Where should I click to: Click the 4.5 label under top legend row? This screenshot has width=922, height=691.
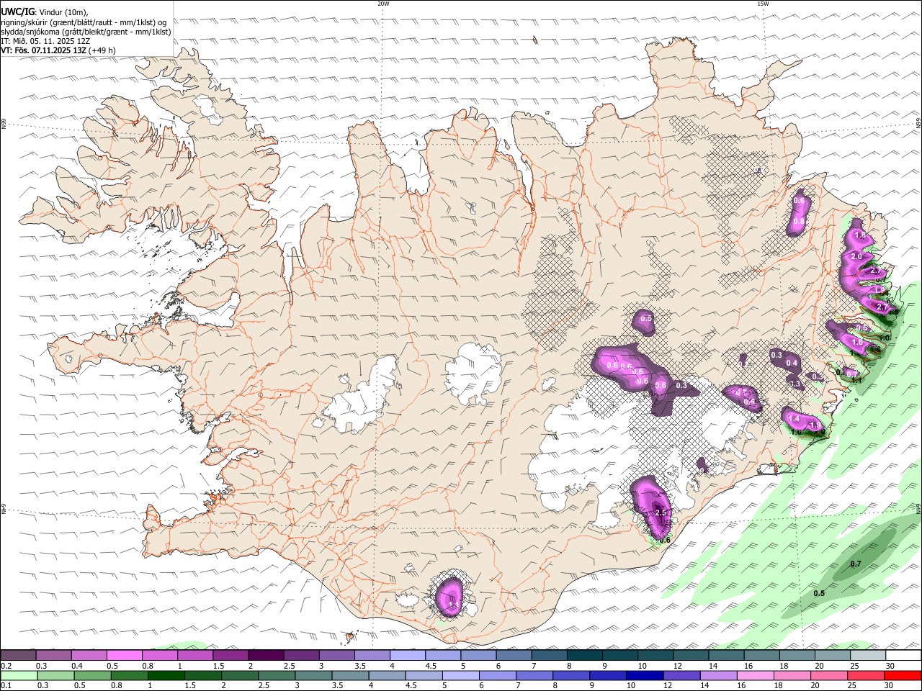[431, 666]
